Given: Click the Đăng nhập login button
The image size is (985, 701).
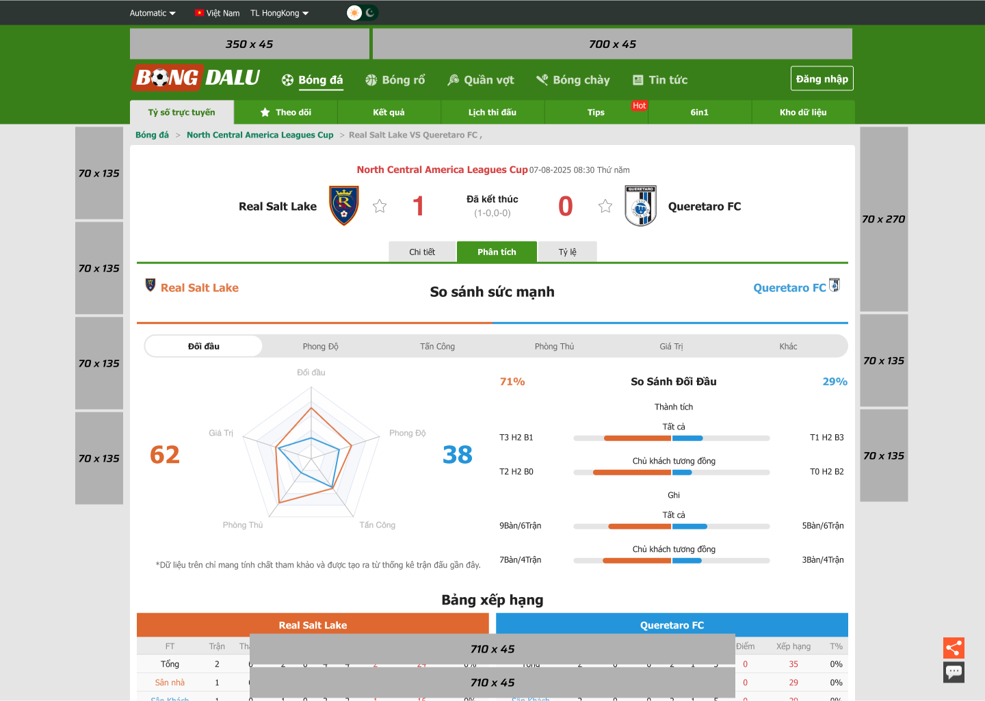Looking at the screenshot, I should pyautogui.click(x=822, y=79).
